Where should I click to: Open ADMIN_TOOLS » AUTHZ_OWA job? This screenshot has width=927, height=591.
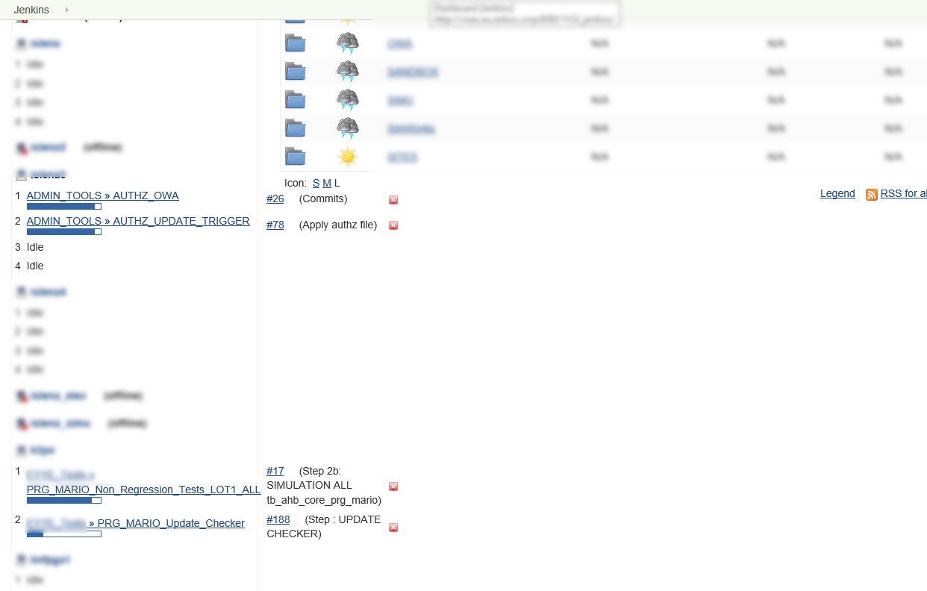coord(102,196)
